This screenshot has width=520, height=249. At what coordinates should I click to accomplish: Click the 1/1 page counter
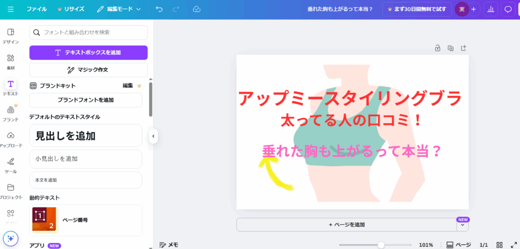[484, 245]
